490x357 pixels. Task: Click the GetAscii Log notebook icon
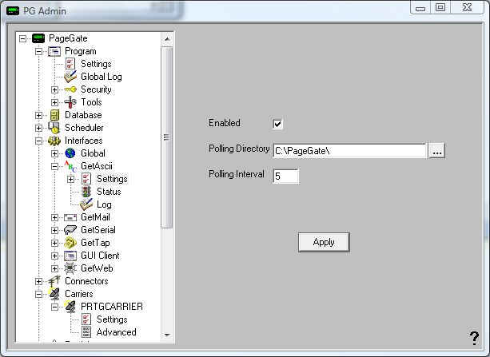(86, 204)
